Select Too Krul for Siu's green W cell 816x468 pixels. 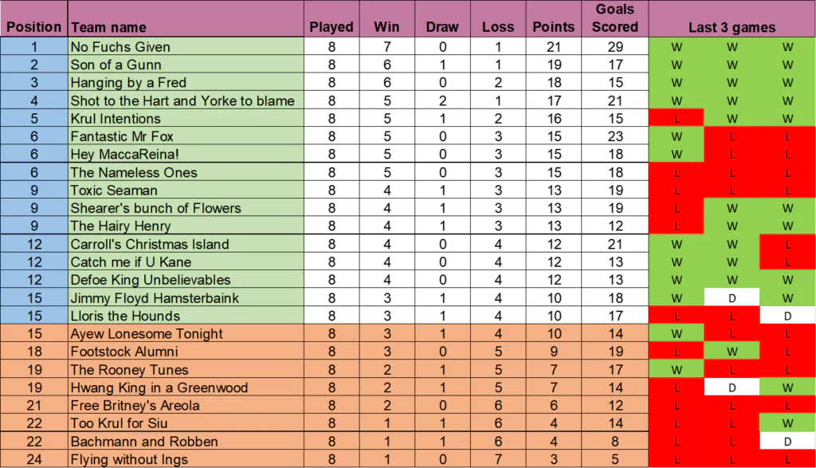click(x=787, y=423)
